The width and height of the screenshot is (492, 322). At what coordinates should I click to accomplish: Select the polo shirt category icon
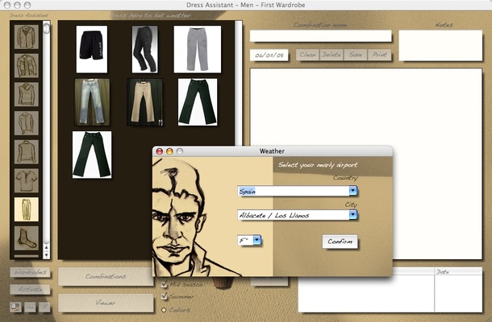click(27, 181)
